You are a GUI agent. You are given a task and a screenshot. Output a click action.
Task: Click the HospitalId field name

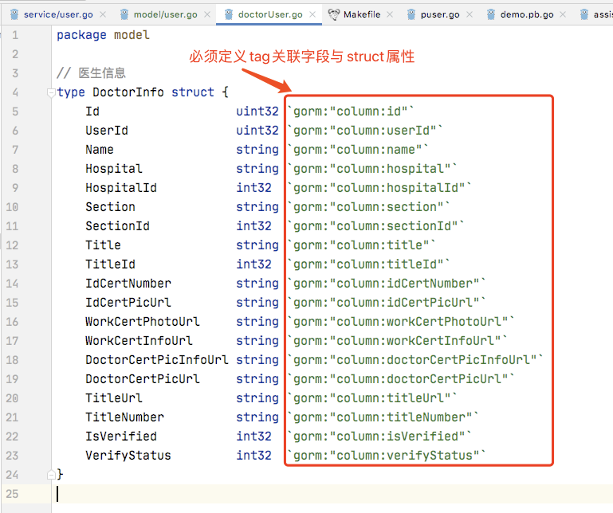coord(120,188)
